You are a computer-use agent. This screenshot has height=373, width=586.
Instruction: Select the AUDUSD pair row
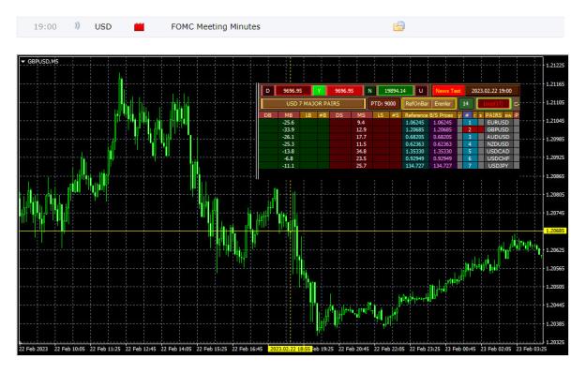[498, 137]
